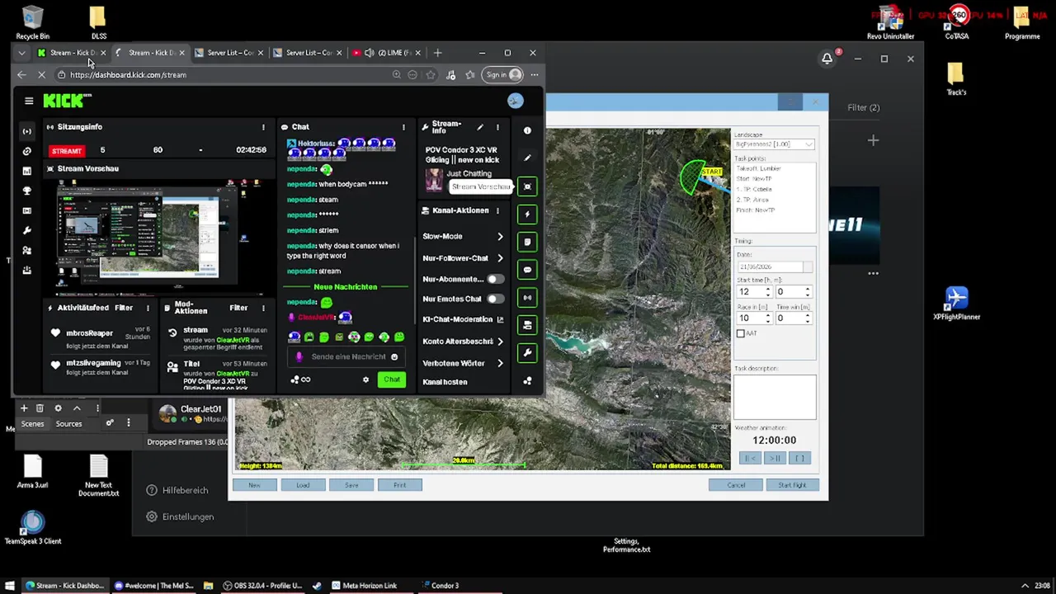Open Sitzungsinfo panel three-dot menu
The height and width of the screenshot is (594, 1056).
click(x=263, y=127)
